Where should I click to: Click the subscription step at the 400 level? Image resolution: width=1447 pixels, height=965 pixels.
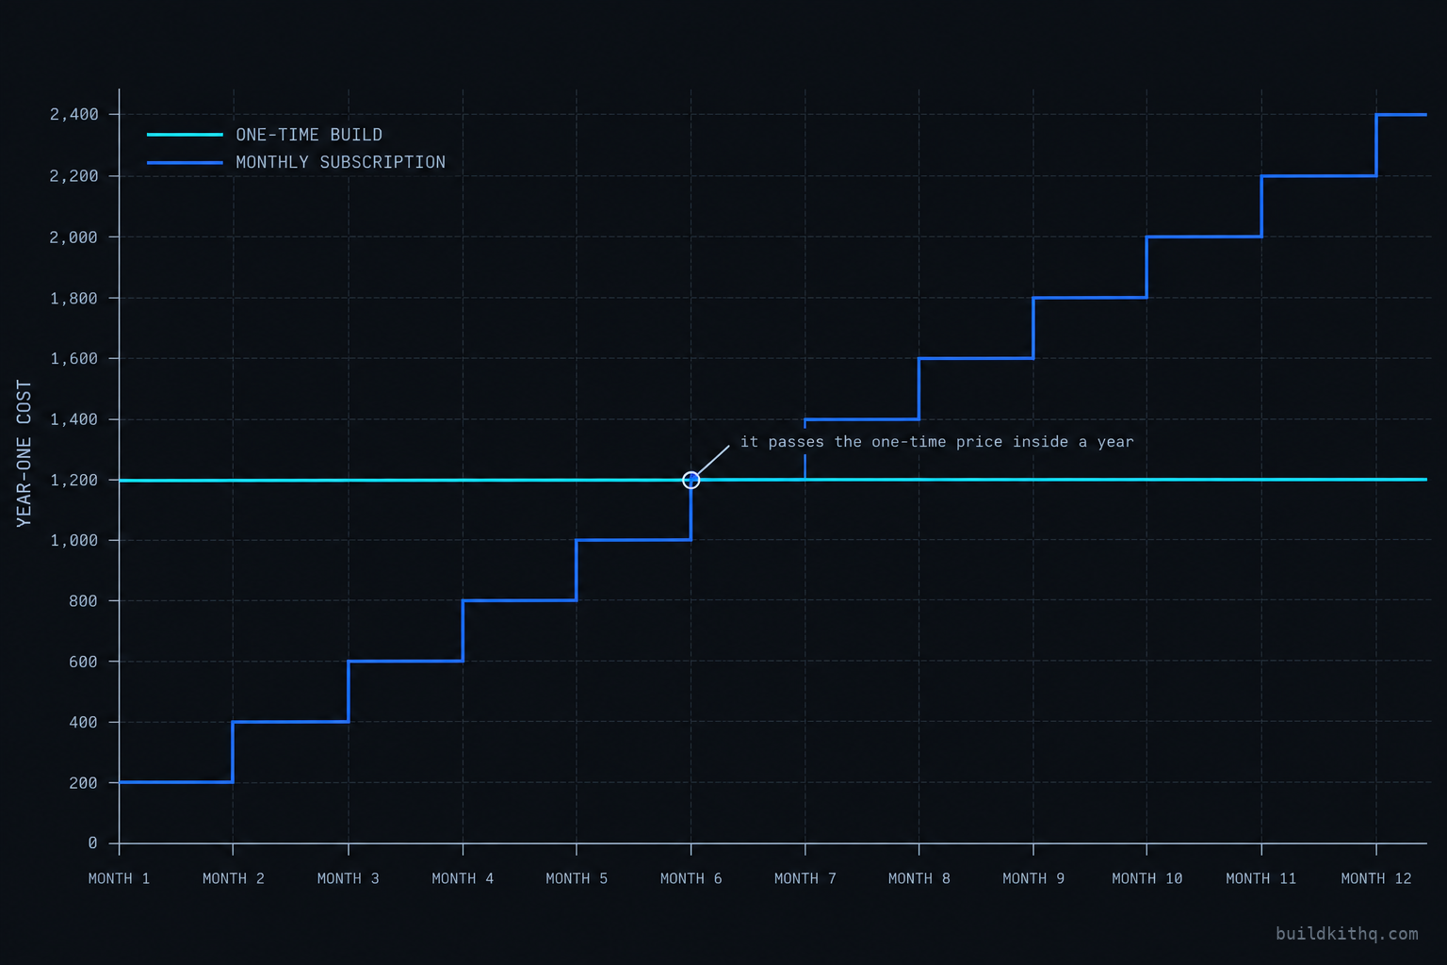tap(291, 722)
